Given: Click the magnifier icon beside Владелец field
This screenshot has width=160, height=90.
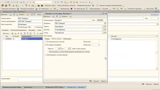Looking at the screenshot, I should click(105, 23).
